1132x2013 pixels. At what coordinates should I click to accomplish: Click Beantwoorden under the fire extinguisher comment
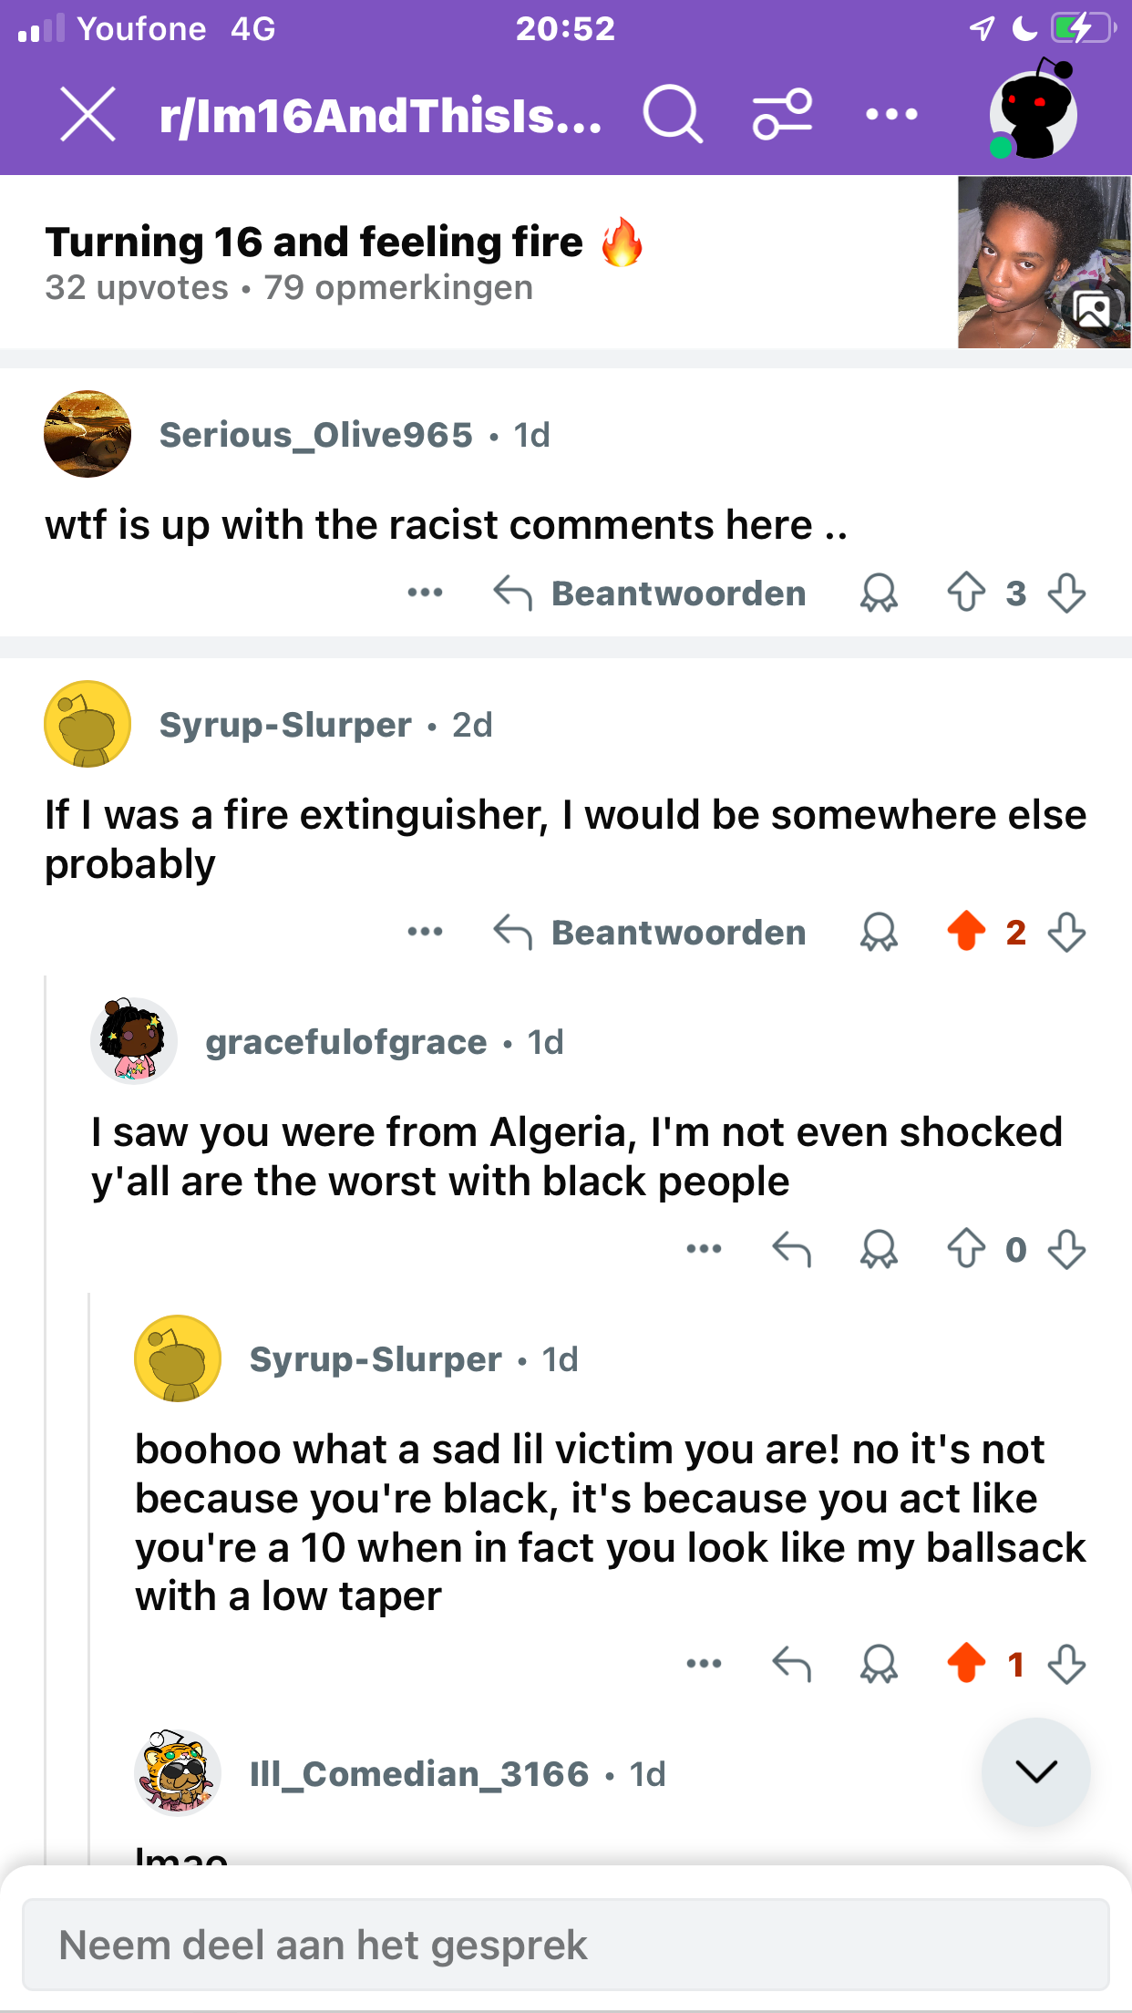[x=650, y=932]
